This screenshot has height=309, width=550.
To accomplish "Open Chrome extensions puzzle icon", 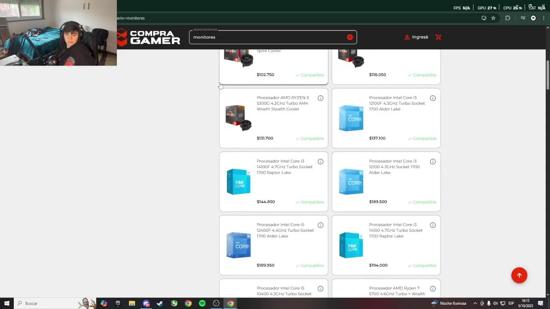I will pyautogui.click(x=507, y=18).
